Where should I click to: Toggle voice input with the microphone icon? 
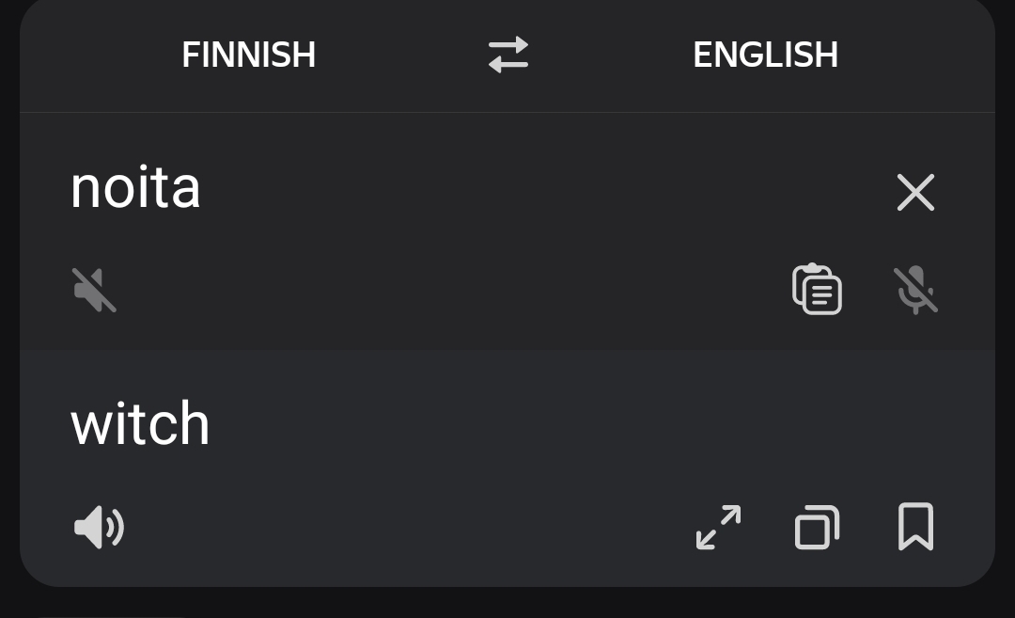point(916,290)
